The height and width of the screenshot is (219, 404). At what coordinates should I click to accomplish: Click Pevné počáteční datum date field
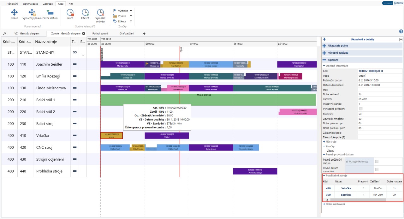point(359,162)
